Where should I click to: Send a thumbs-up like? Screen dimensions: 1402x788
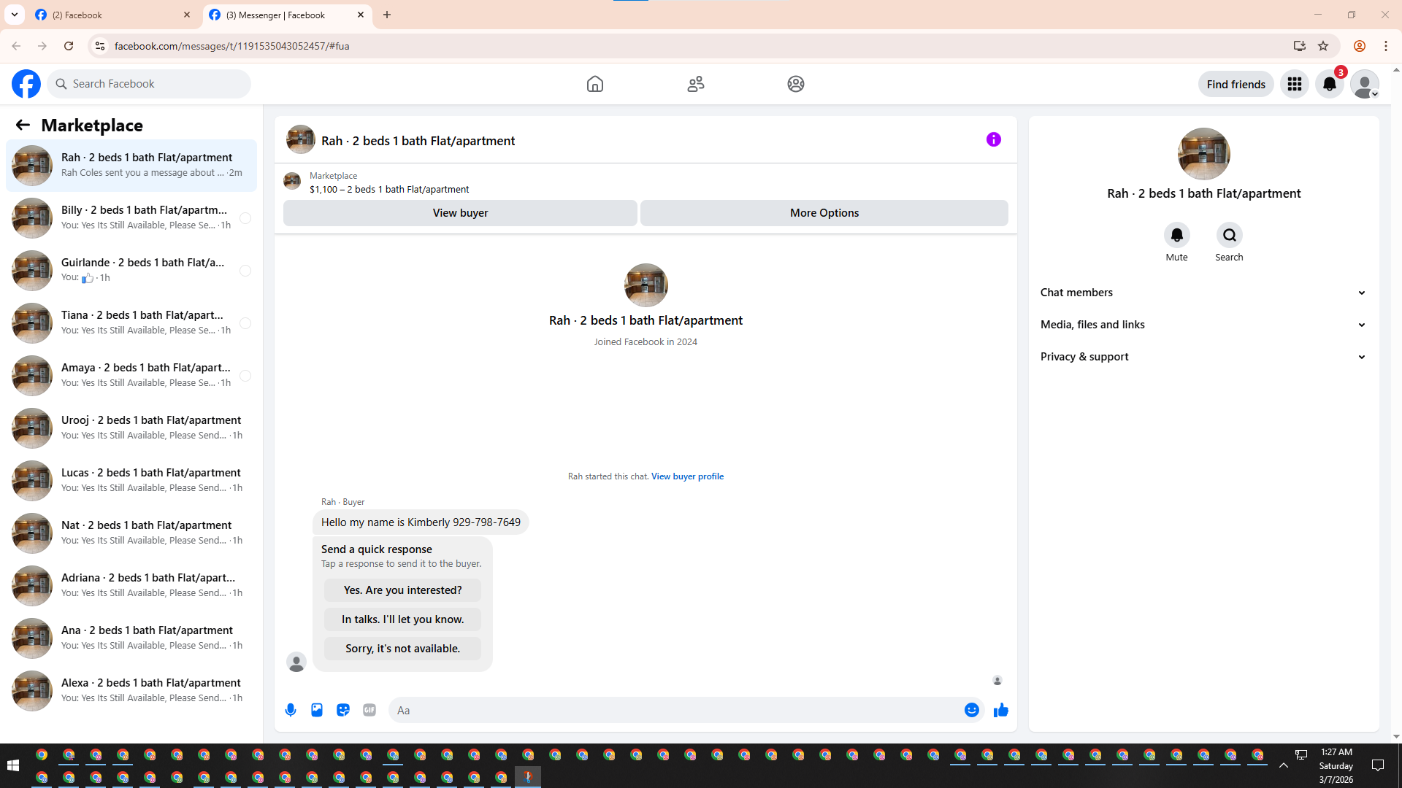click(x=1000, y=710)
